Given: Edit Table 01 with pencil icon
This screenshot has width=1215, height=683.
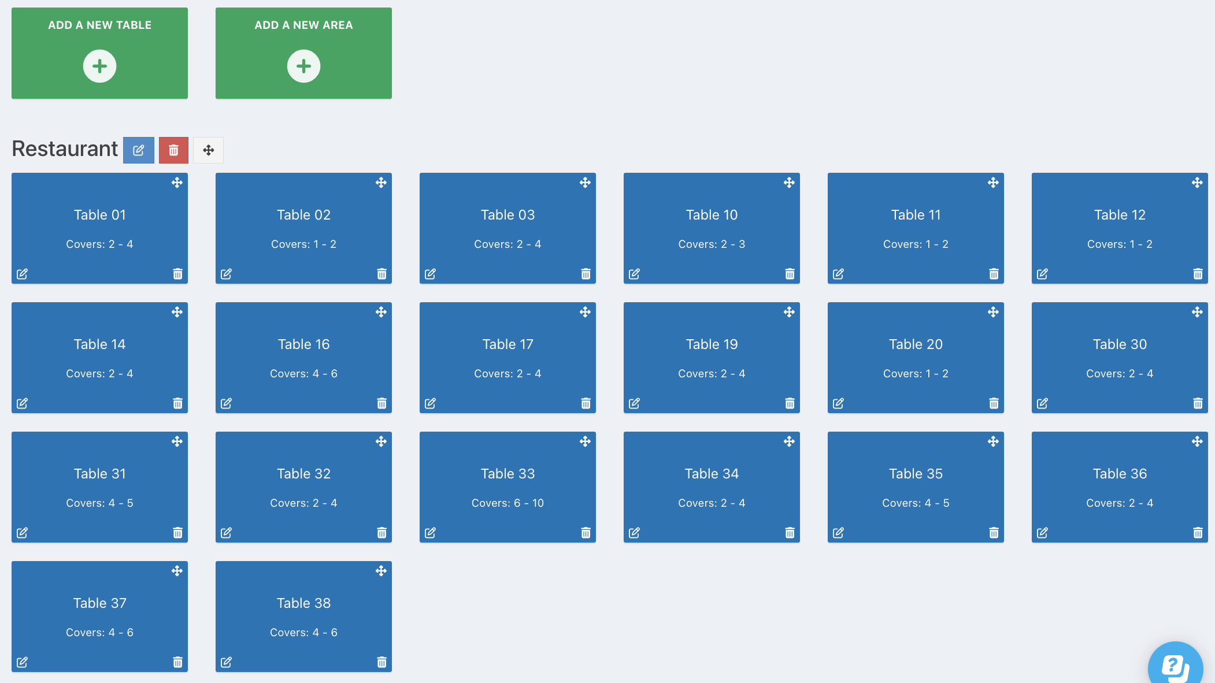Looking at the screenshot, I should point(23,274).
